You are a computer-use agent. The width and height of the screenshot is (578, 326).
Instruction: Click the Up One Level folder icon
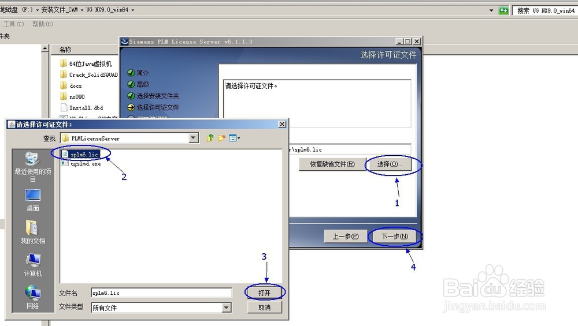coord(210,138)
